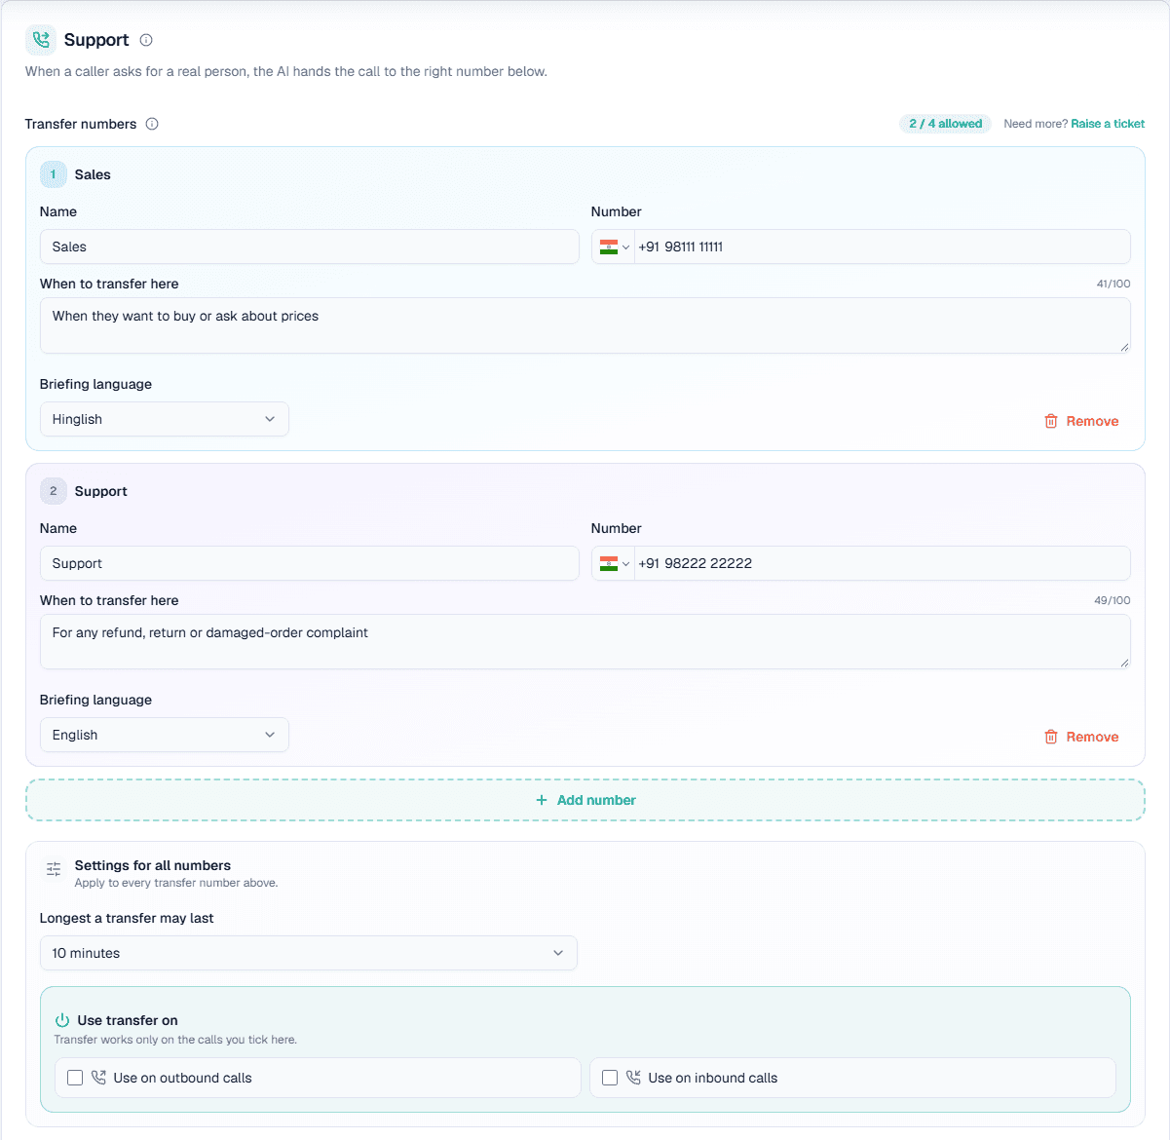Open the info tooltip beside the Support heading

click(146, 40)
